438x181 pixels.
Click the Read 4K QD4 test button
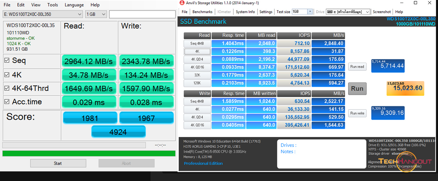tap(197, 59)
